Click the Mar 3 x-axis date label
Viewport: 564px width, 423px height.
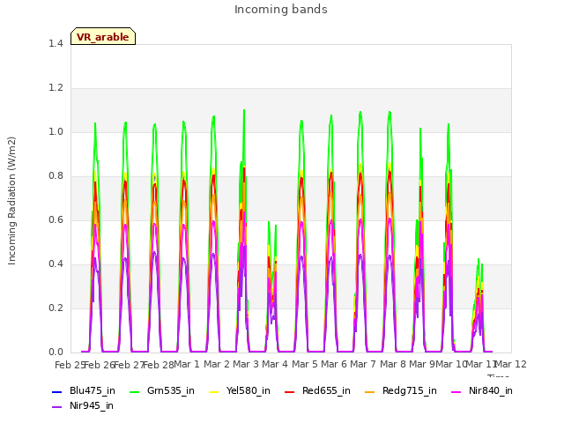[246, 364]
